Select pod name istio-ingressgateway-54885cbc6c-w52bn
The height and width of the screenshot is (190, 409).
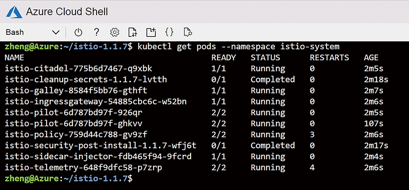(96, 102)
